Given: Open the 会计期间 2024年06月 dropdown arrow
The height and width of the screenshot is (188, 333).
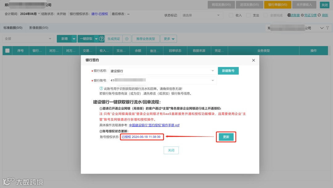Looking at the screenshot, I should (x=39, y=14).
